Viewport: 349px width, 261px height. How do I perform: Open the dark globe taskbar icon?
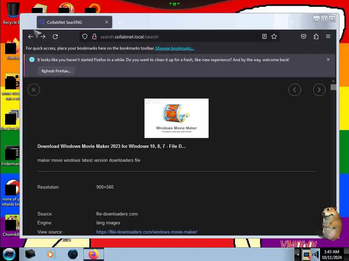pos(73,254)
